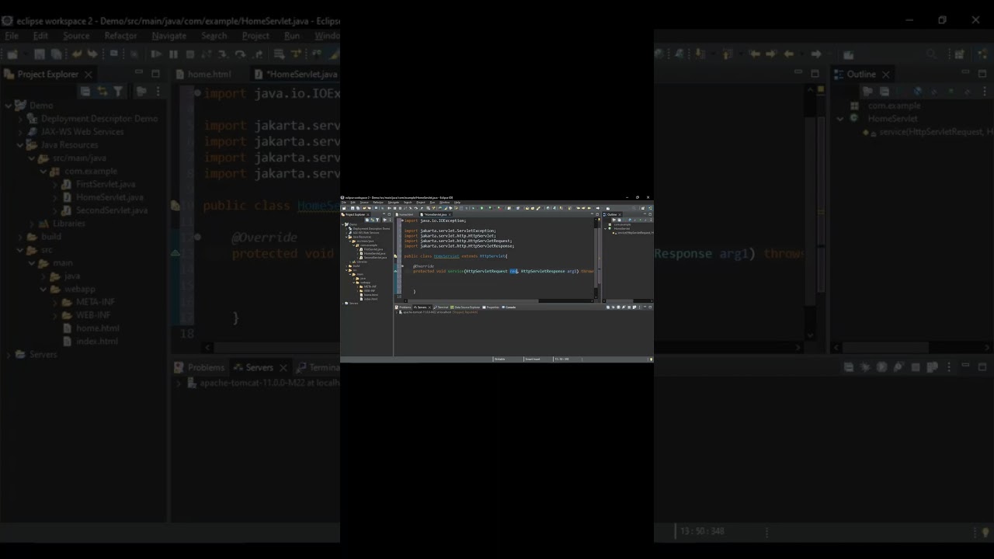Click the Forward navigation arrow in background right toolbar

815,54
